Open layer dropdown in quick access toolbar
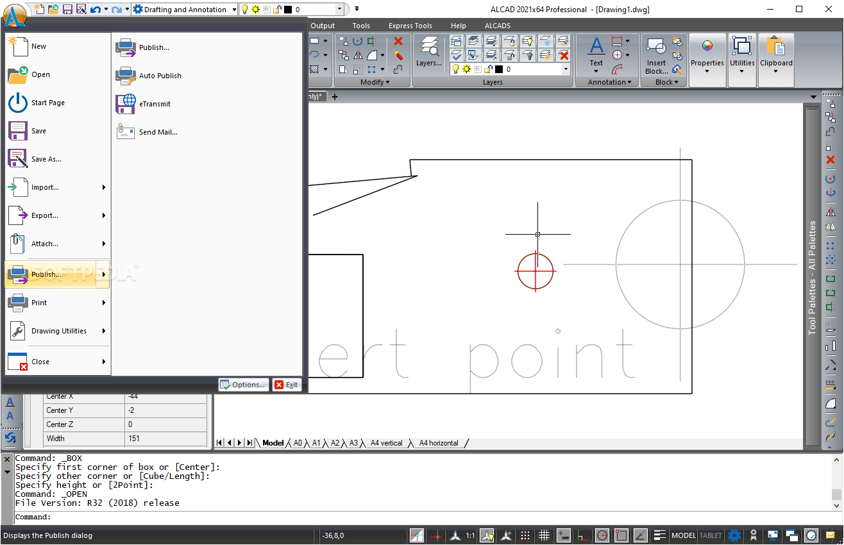This screenshot has height=545, width=844. coord(338,10)
